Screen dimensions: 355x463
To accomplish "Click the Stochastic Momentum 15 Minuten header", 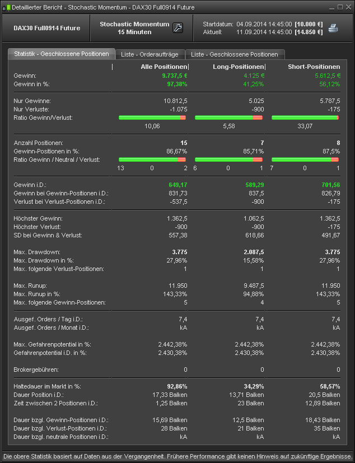I will [x=134, y=28].
